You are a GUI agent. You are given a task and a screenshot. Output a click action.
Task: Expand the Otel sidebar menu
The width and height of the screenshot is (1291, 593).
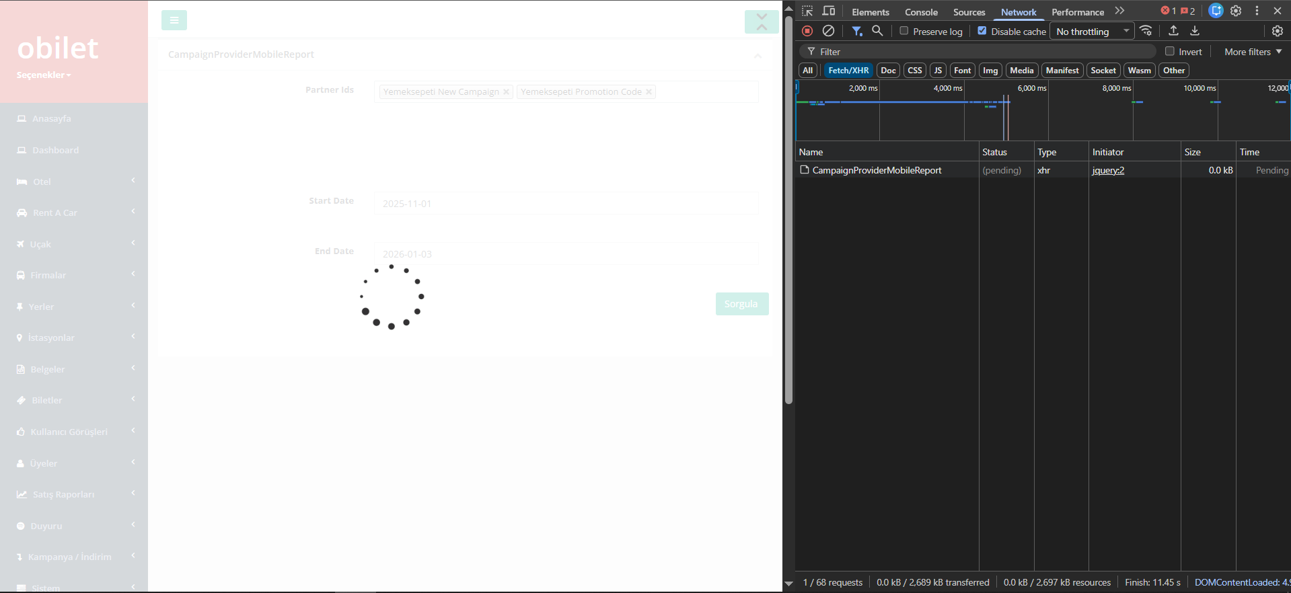coord(74,182)
